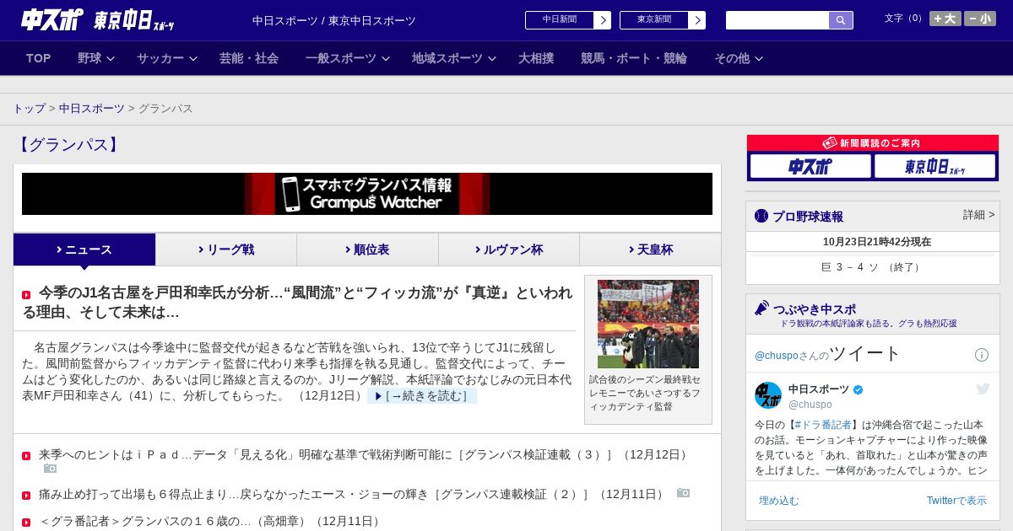Screen dimensions: 1013x531
Task: Click the search magnifier button
Action: click(841, 20)
